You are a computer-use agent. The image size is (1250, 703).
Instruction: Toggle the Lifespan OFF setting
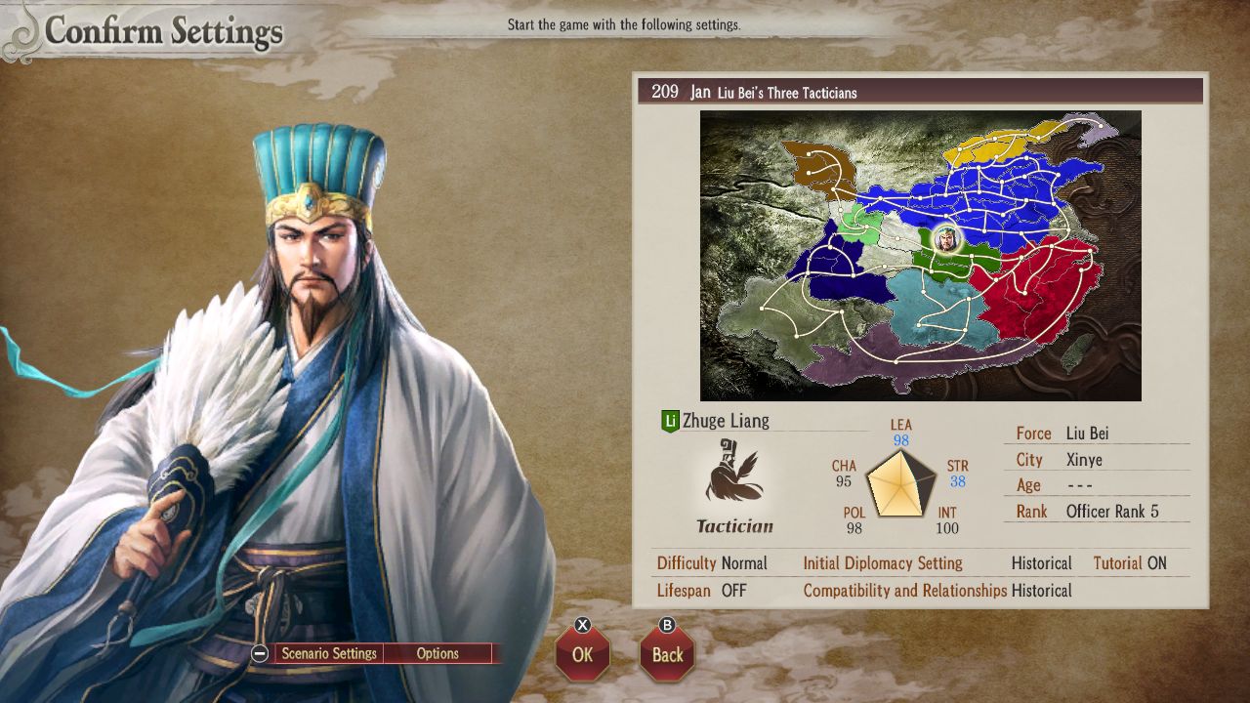tap(701, 591)
